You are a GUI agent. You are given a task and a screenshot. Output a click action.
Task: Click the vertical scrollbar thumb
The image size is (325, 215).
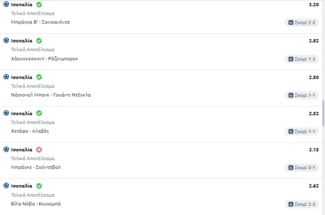(323, 113)
